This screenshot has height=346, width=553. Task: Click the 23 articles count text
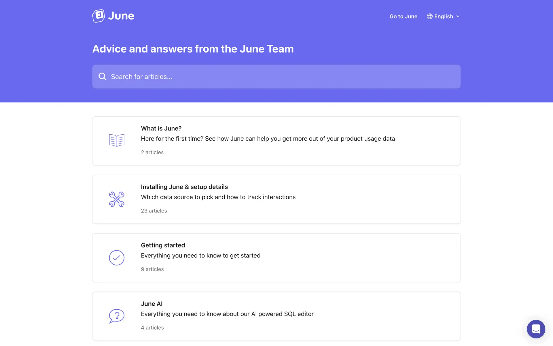pos(154,211)
